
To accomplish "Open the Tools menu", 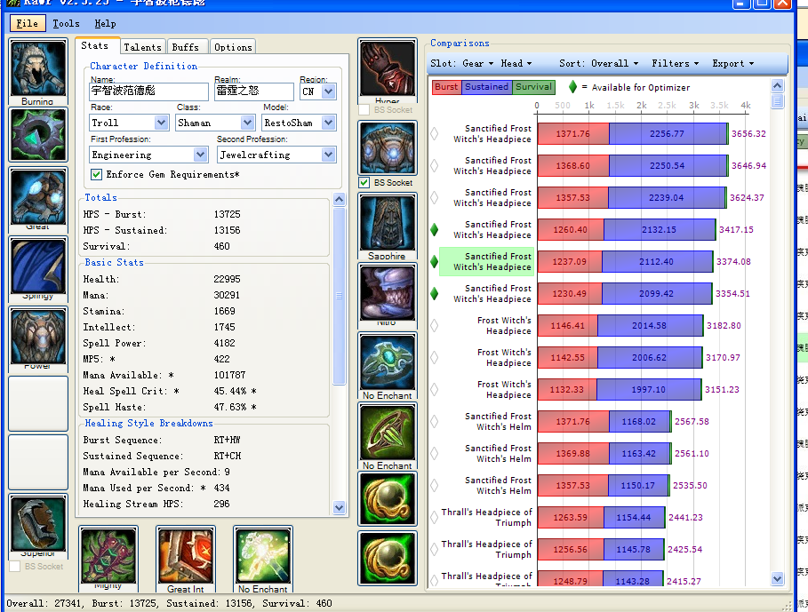I will click(66, 24).
